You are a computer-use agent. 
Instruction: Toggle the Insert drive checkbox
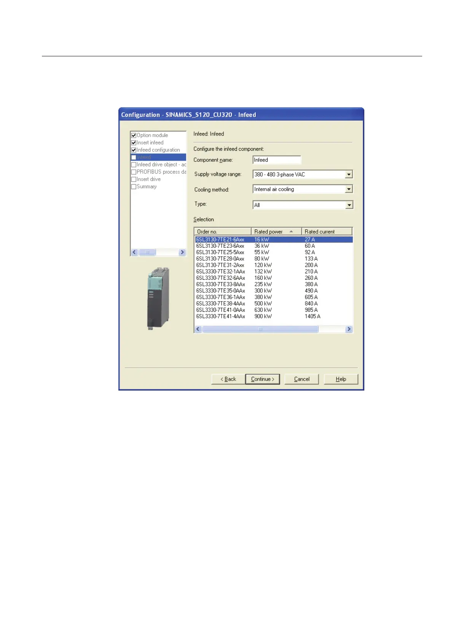point(134,179)
